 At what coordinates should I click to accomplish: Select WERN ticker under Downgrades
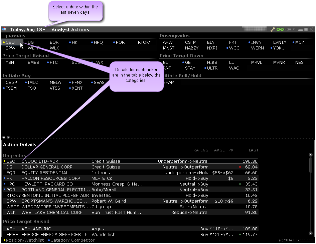[x=258, y=48]
